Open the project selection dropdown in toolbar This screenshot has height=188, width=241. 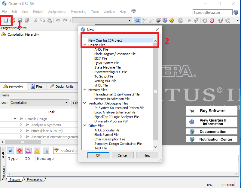[x=102, y=20]
